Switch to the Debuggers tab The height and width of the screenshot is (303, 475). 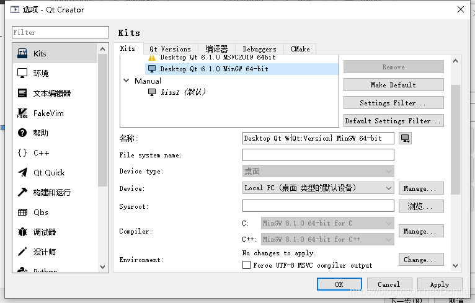(x=259, y=49)
